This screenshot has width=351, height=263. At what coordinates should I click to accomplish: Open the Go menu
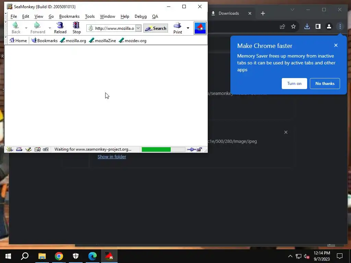(x=51, y=16)
